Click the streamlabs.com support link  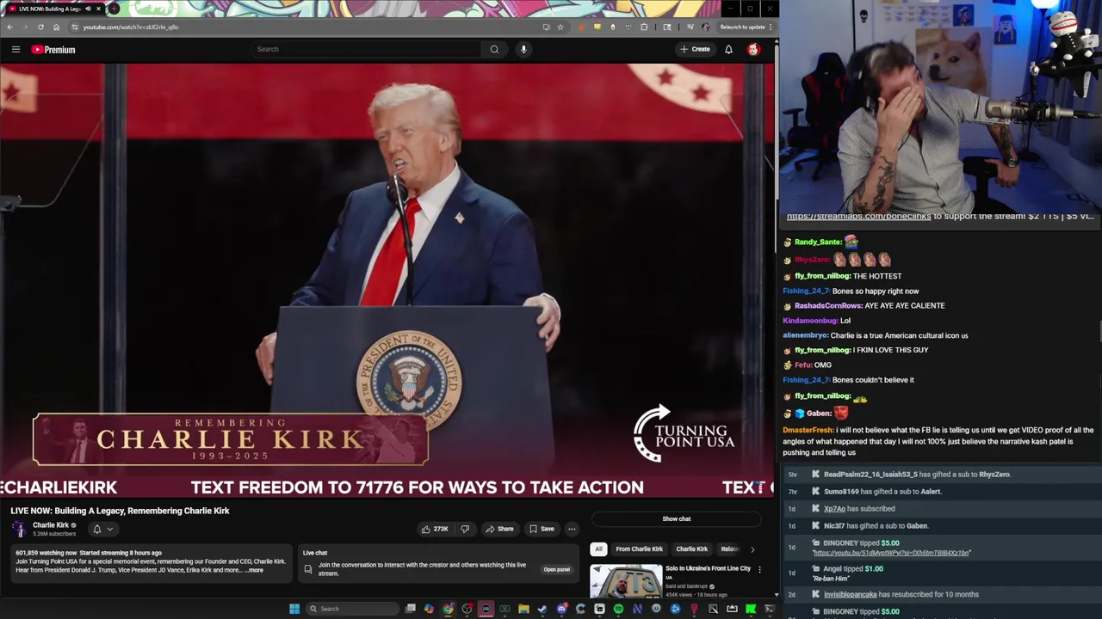(x=858, y=217)
